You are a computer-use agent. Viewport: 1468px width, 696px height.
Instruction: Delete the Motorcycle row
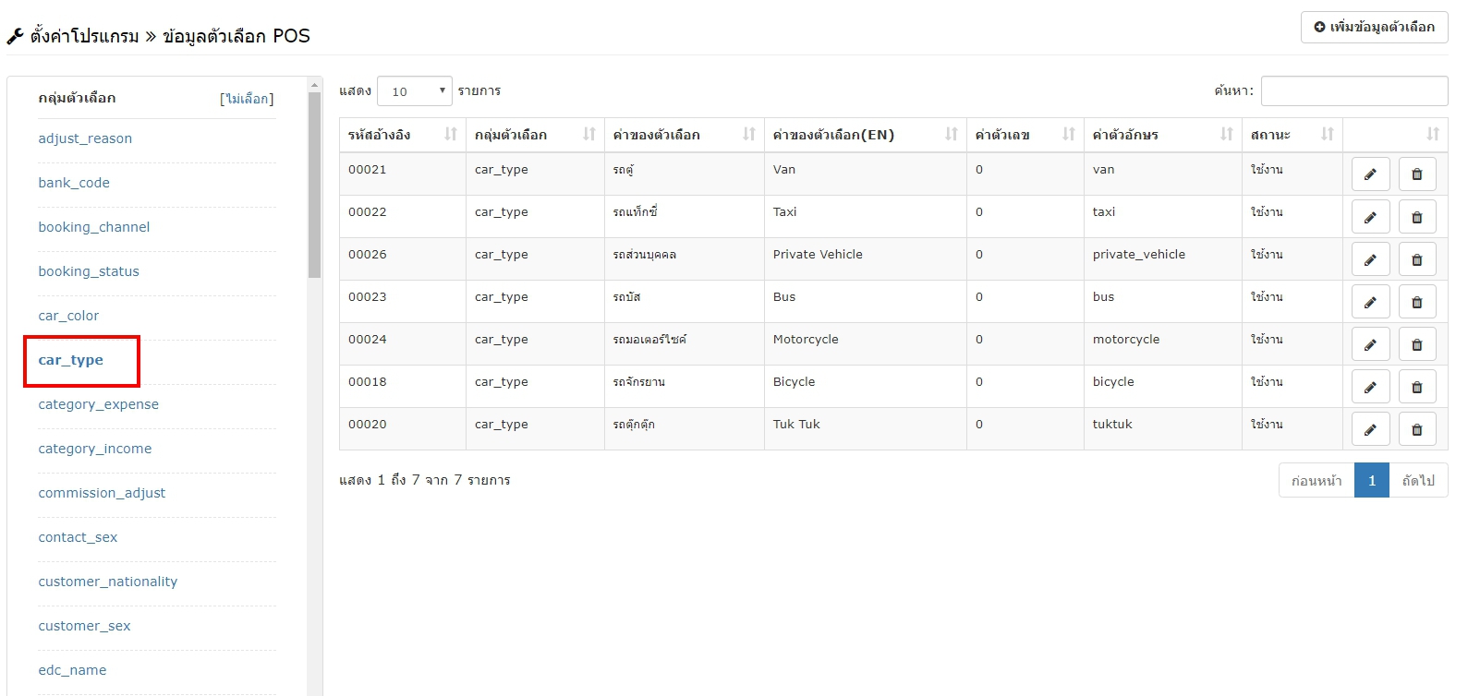point(1416,344)
